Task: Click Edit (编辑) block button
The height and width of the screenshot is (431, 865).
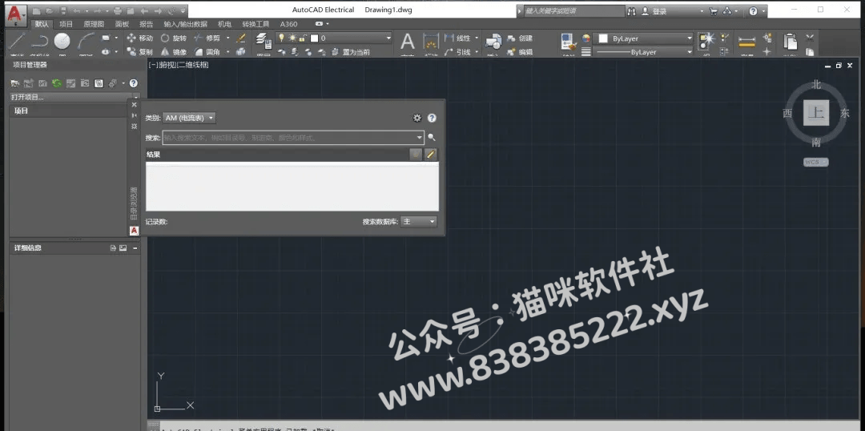Action: click(520, 52)
